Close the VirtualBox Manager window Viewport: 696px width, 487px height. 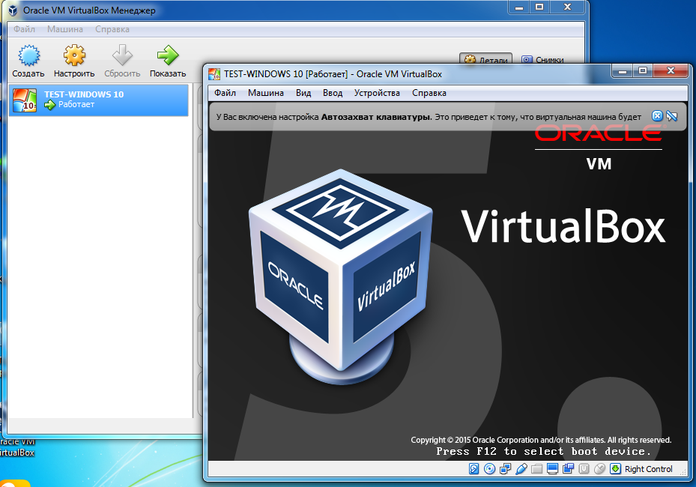[x=567, y=7]
